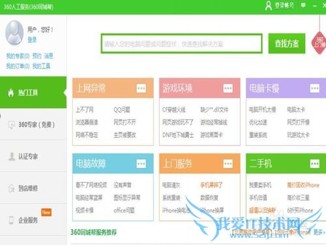Select 手机屏碎了 entry
The image size is (326, 245).
[x=211, y=185]
